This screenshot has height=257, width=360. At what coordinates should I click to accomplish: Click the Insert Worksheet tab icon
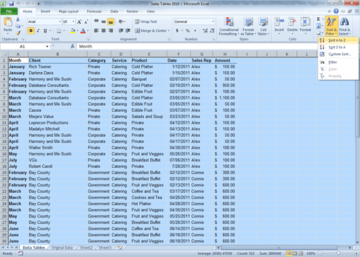[120, 247]
